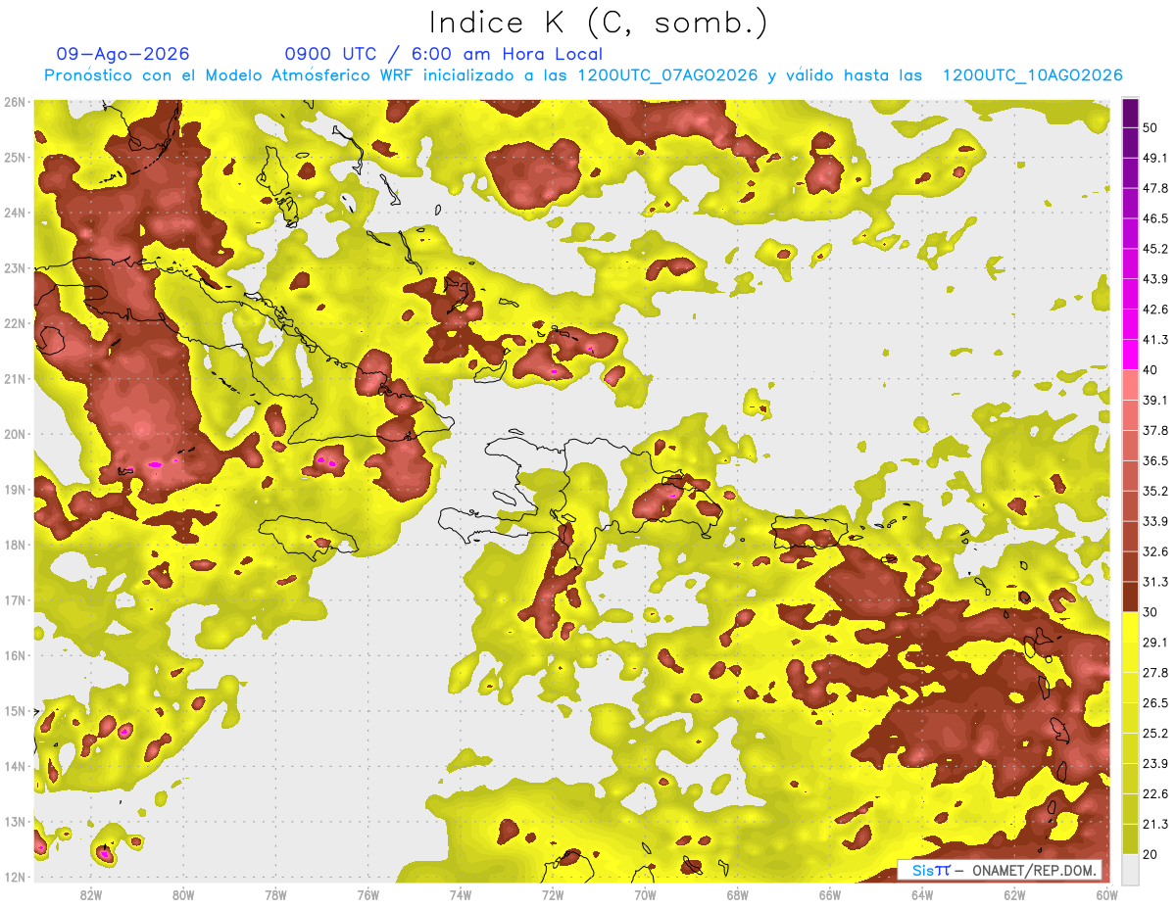The width and height of the screenshot is (1176, 908).
Task: Click the longitude axis label '78W'
Action: [x=275, y=895]
